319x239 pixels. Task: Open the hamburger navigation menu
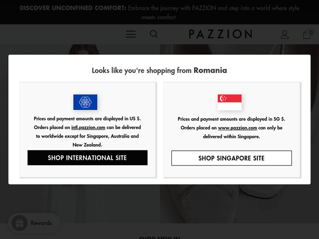pos(131,34)
